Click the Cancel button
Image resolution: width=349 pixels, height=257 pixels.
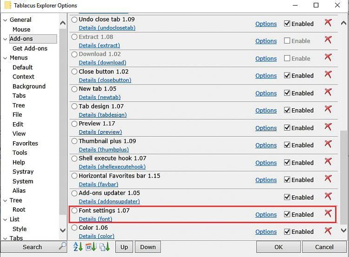[324, 247]
